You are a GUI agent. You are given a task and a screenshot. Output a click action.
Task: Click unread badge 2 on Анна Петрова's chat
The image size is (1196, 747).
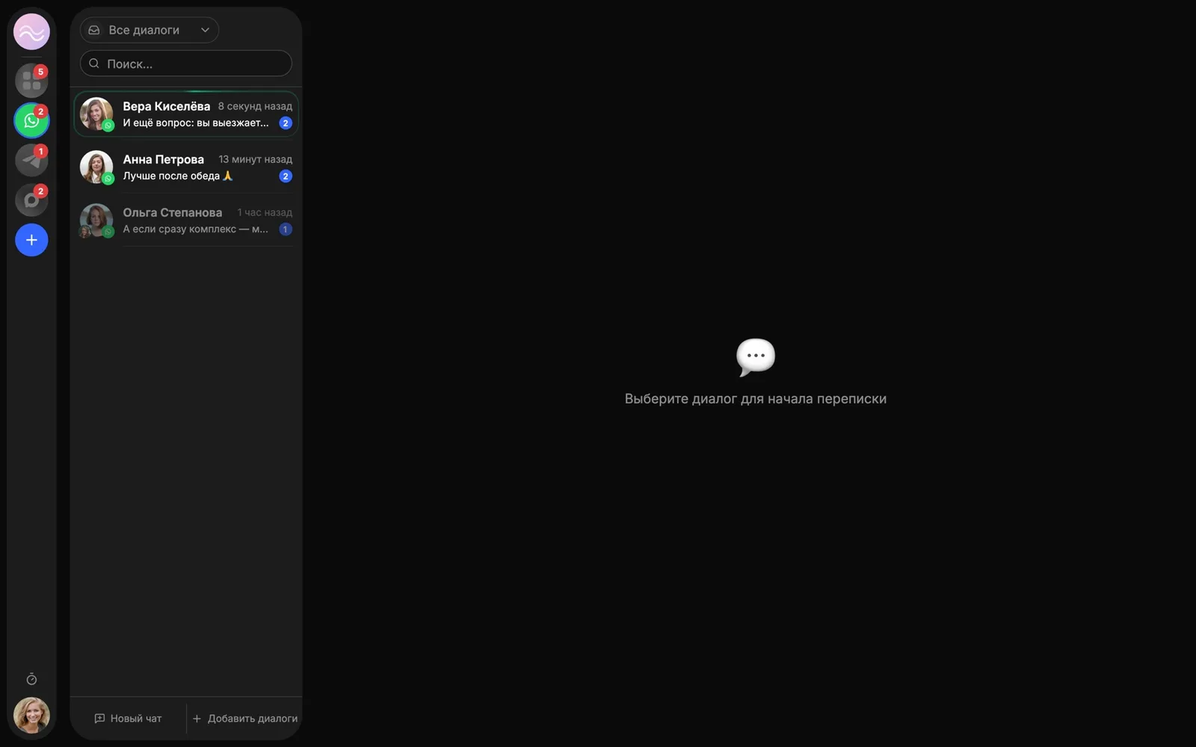(x=286, y=176)
